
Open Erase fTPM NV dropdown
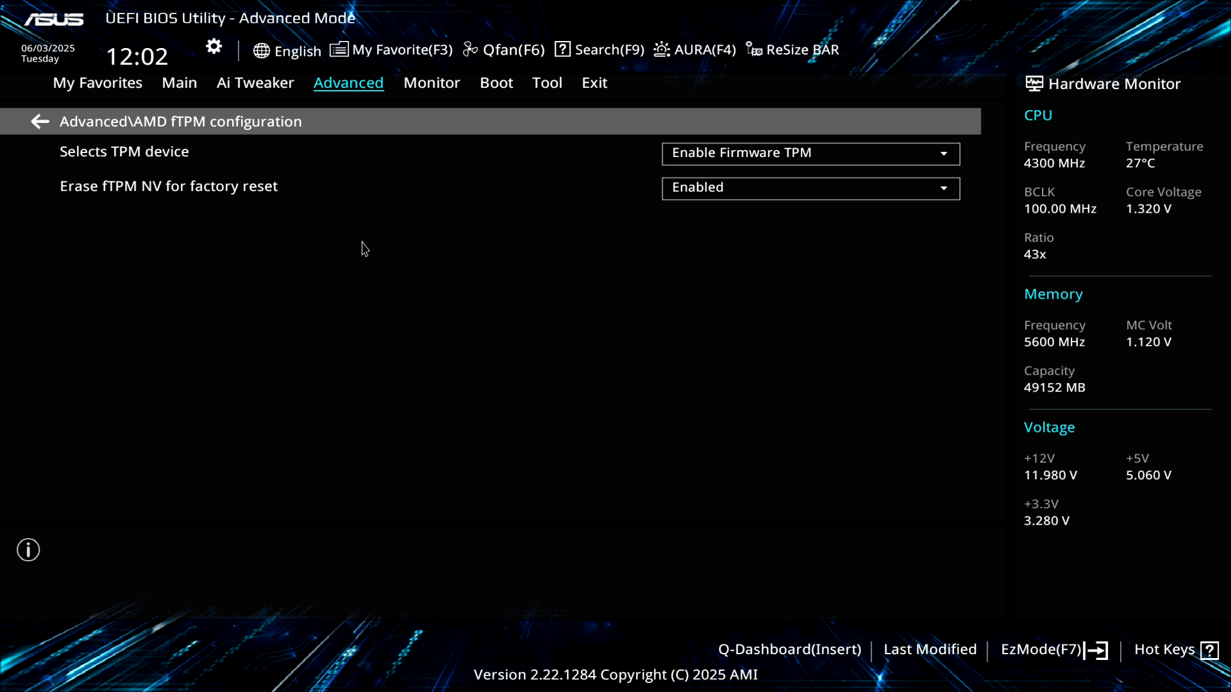(x=810, y=188)
